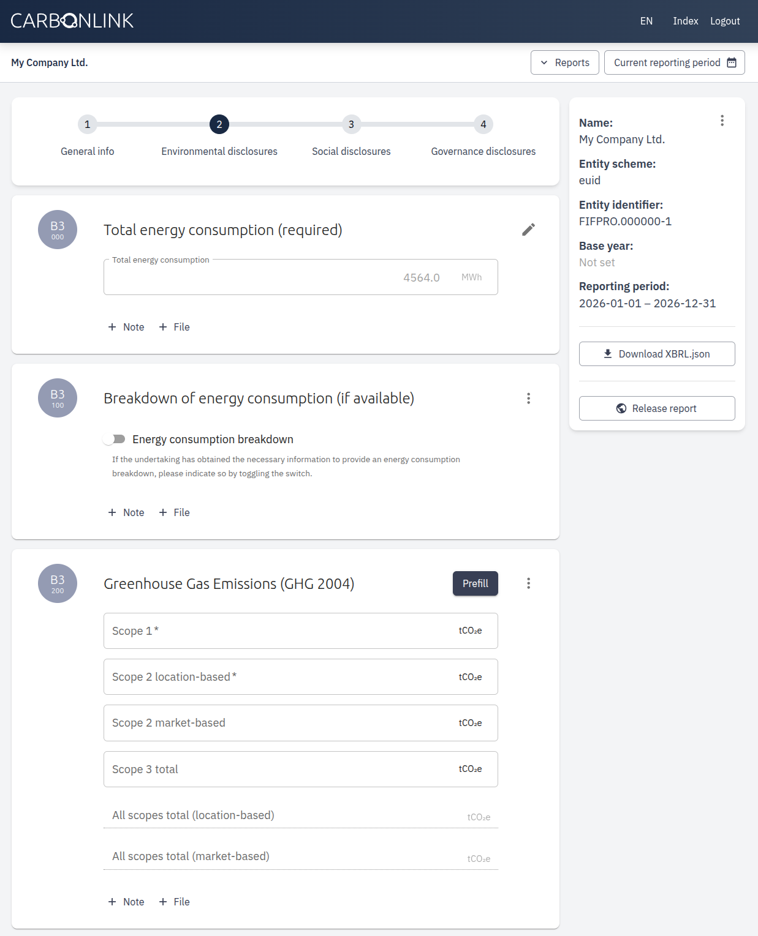Screen dimensions: 758x936
Task: Open options menu for Breakdown of energy consumption
Action: coord(528,399)
